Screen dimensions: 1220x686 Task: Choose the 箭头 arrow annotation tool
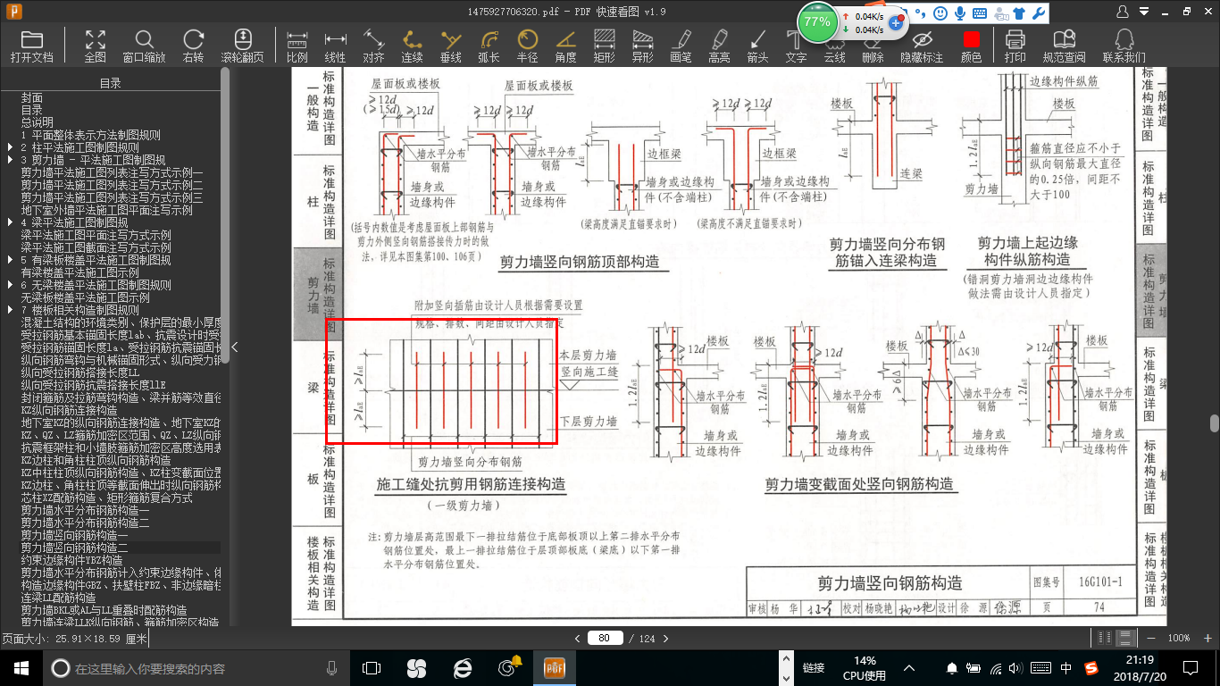[757, 46]
